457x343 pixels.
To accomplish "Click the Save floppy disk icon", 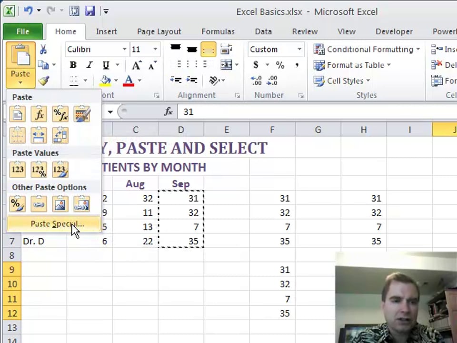I will (90, 11).
